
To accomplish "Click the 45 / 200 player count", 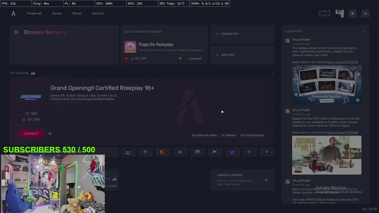I will tap(139, 59).
